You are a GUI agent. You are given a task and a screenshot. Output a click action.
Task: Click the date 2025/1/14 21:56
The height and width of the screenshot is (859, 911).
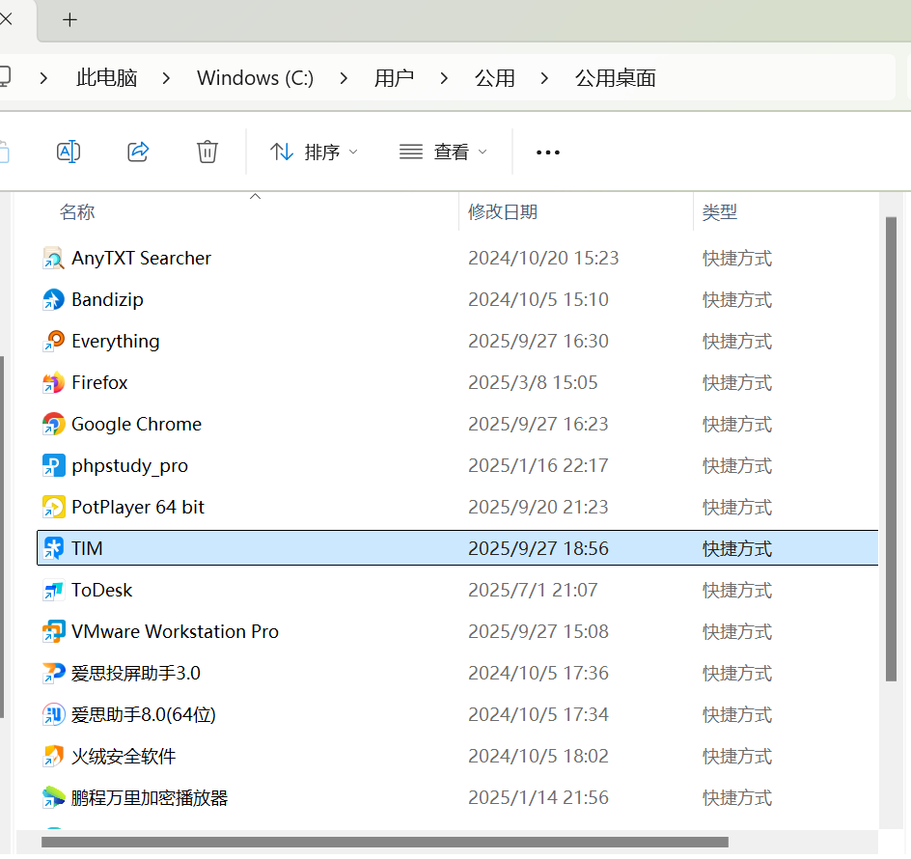(538, 798)
